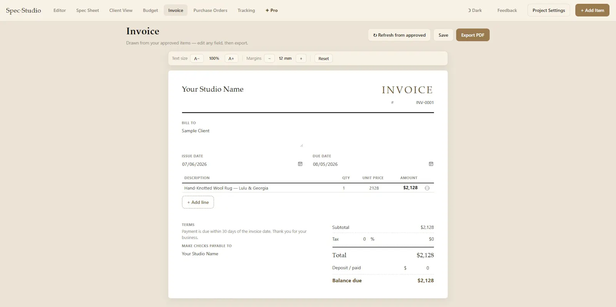Click the line amount $2,128
The height and width of the screenshot is (307, 616).
410,188
